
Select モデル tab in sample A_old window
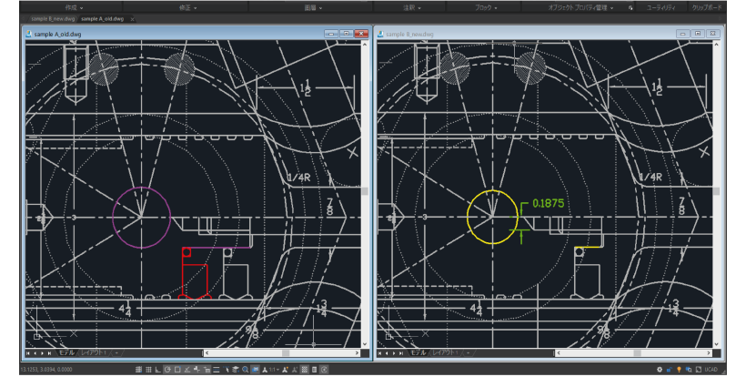click(66, 352)
